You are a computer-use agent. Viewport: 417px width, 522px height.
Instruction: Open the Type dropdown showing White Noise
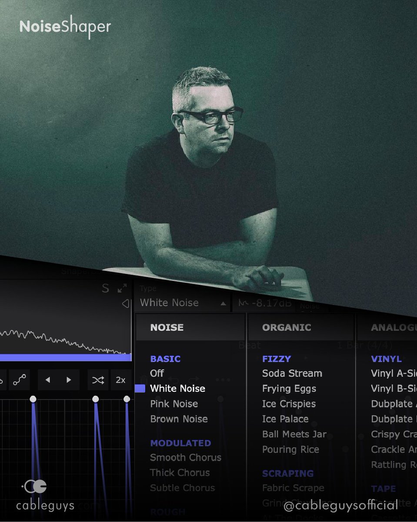(x=183, y=303)
